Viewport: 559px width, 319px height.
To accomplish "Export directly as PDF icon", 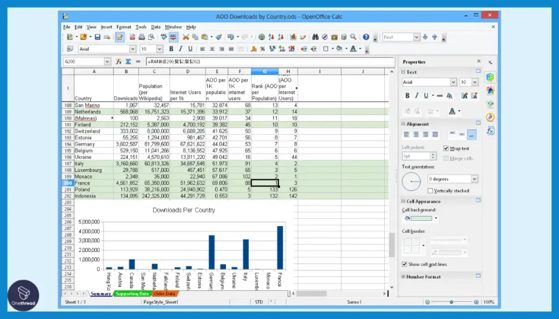I will point(132,37).
